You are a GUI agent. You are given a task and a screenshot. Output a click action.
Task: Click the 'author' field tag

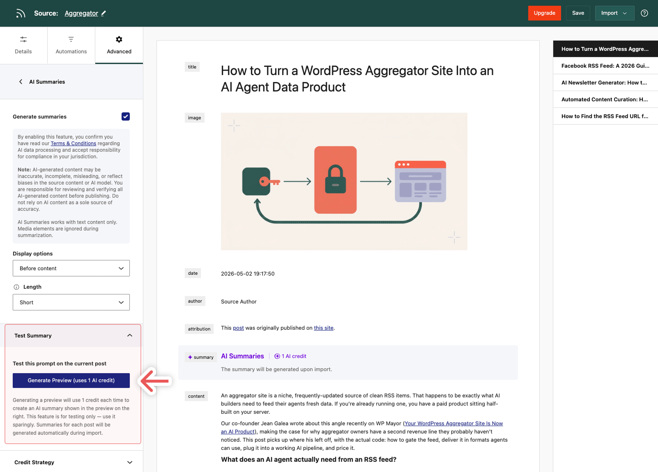(x=195, y=301)
